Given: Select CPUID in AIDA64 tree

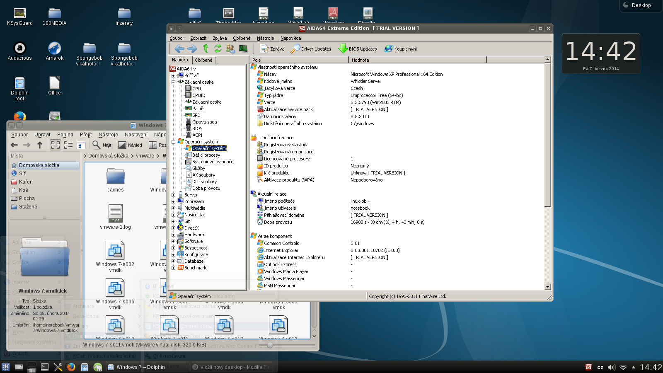Looking at the screenshot, I should (x=198, y=95).
